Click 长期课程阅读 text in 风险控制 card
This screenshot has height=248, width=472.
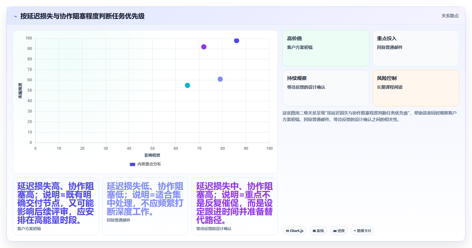click(390, 87)
